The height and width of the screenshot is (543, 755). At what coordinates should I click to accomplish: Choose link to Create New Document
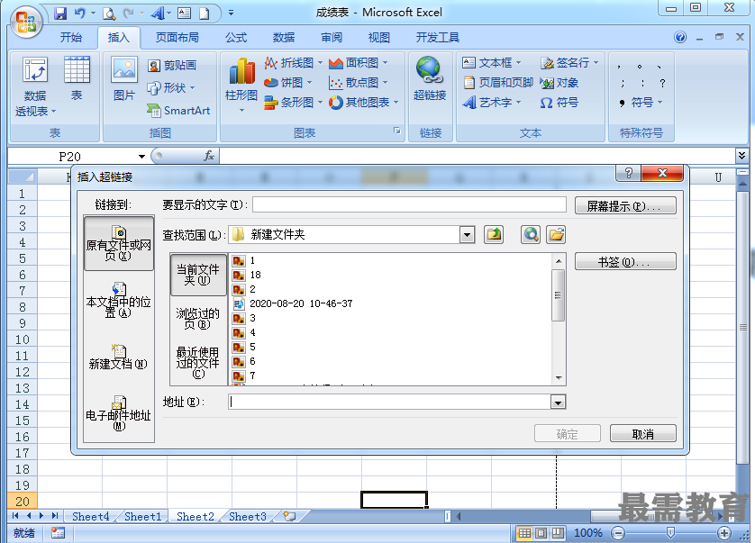point(119,357)
